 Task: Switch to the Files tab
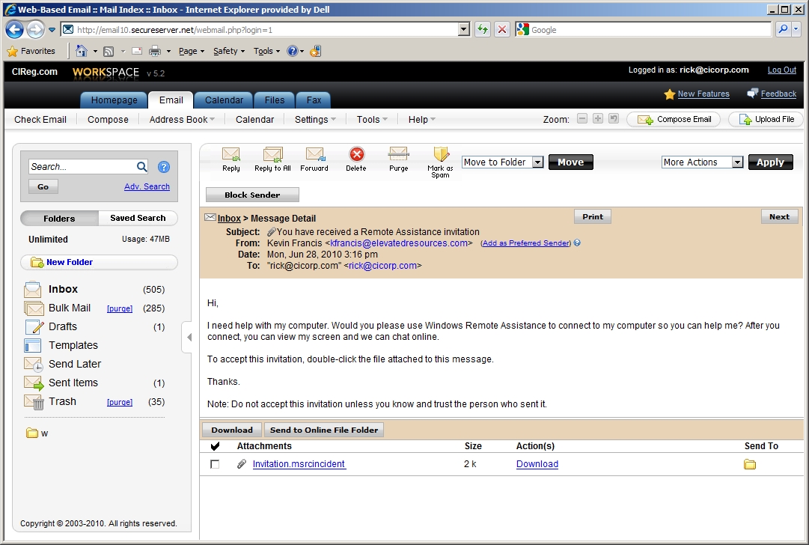click(275, 100)
